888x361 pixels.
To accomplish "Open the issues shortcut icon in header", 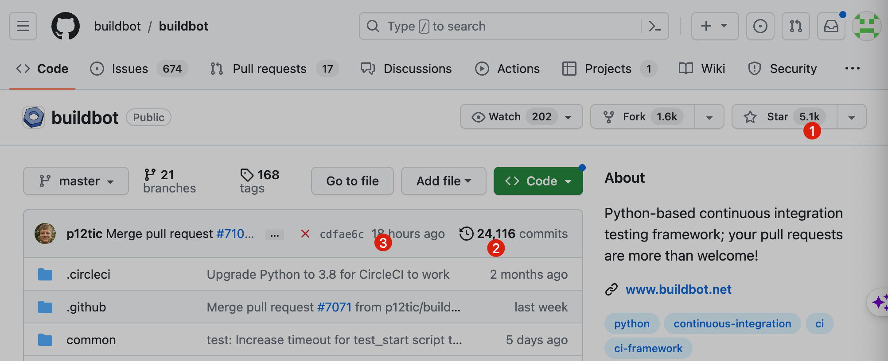I will (760, 27).
